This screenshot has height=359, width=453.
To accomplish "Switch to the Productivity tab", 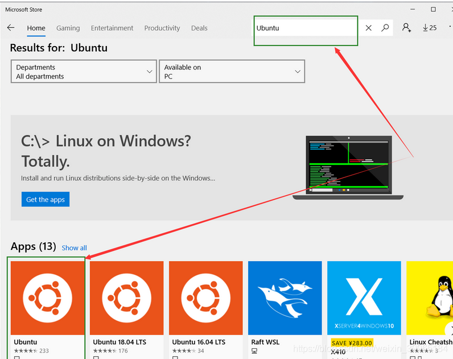I will tap(162, 28).
